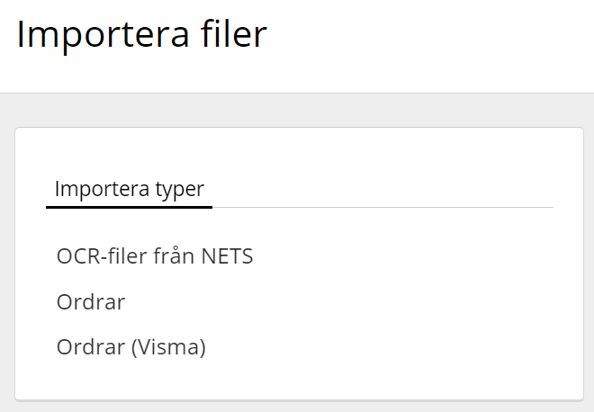Click the gray background above the white card
The image size is (594, 412).
click(x=297, y=110)
